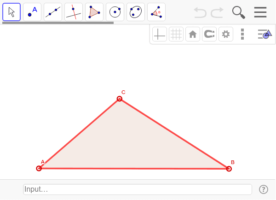Toggle the grid display

point(176,34)
